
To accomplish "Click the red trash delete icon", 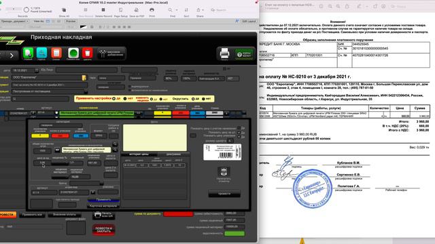I will pos(88,53).
